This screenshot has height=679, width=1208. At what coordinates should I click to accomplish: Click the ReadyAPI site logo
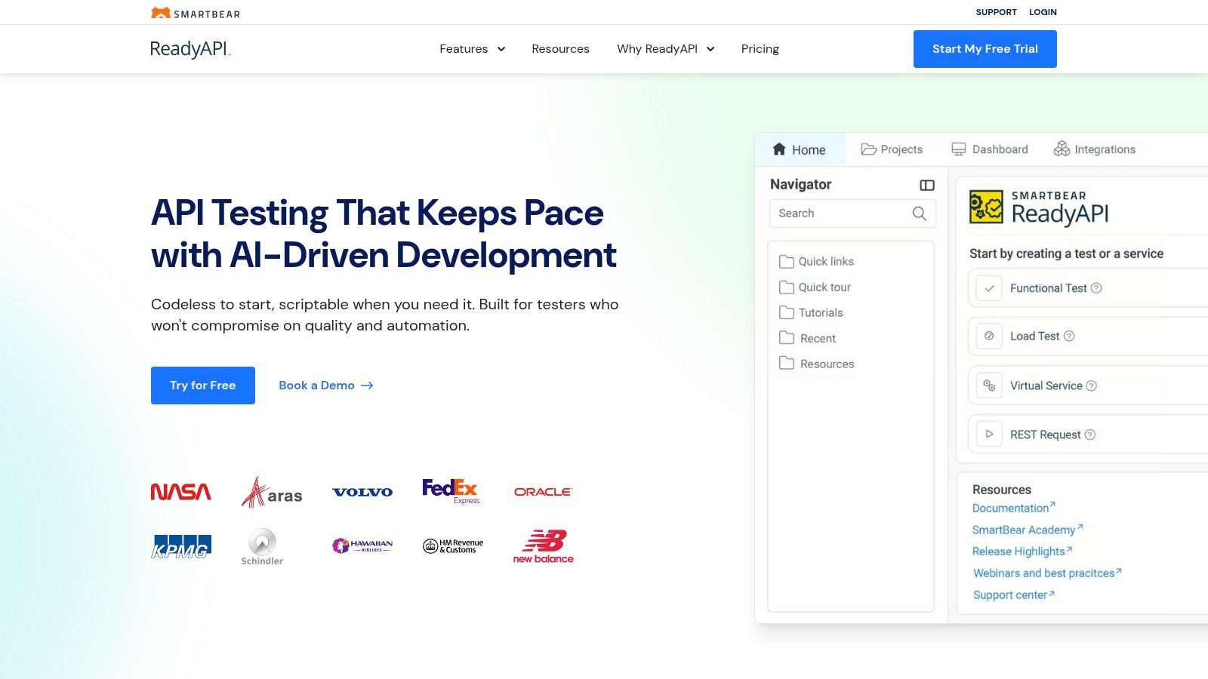coord(190,49)
